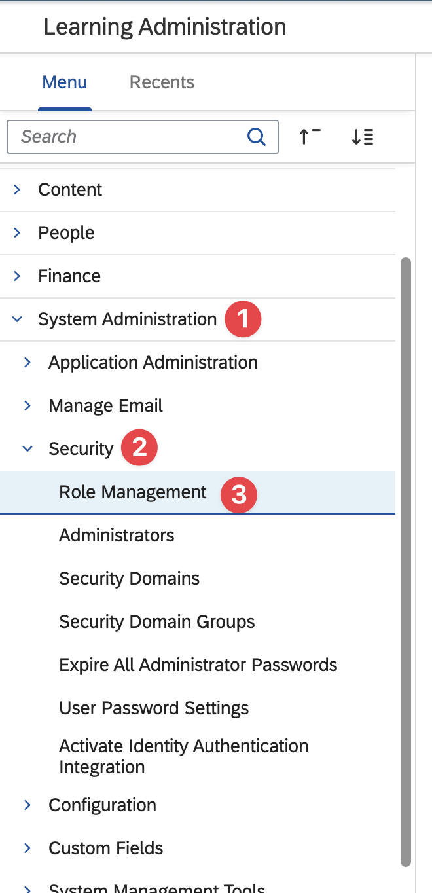Go to Security Domain Groups
432x893 pixels.
(x=156, y=622)
